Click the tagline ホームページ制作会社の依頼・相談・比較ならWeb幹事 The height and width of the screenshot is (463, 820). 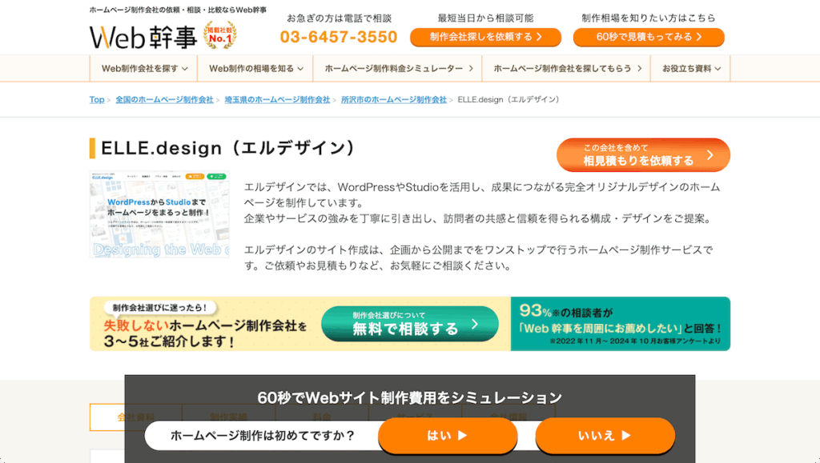click(x=178, y=10)
